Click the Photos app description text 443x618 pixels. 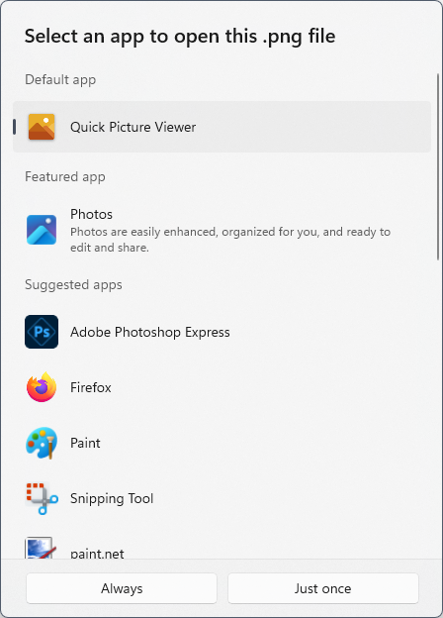230,240
